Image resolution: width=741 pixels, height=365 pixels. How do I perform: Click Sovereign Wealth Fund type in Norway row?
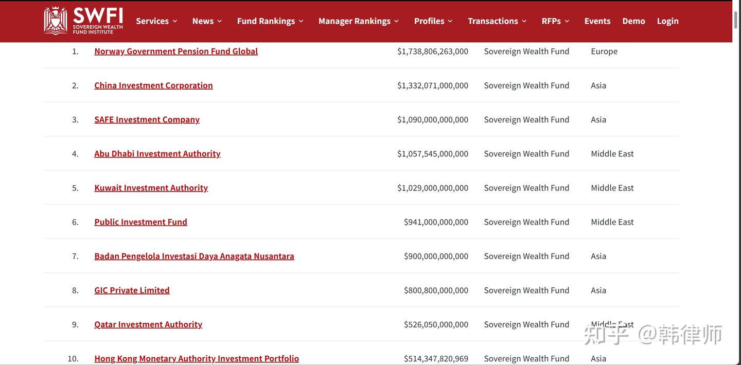point(526,51)
